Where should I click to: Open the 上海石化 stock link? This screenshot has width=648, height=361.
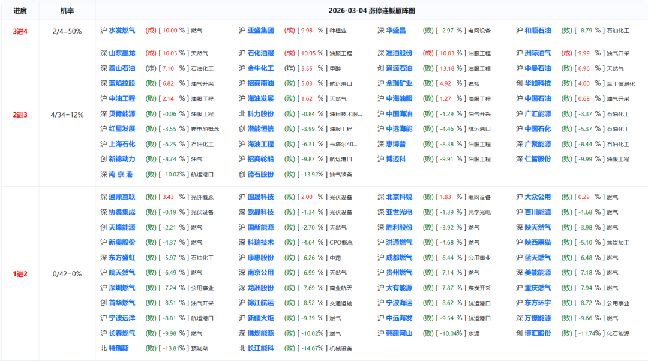[122, 144]
